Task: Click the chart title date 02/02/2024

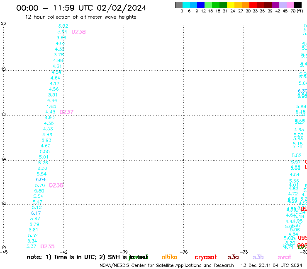Action: coord(122,8)
